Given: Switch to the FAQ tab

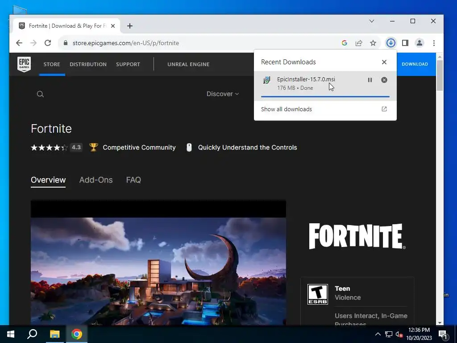Looking at the screenshot, I should (x=133, y=180).
